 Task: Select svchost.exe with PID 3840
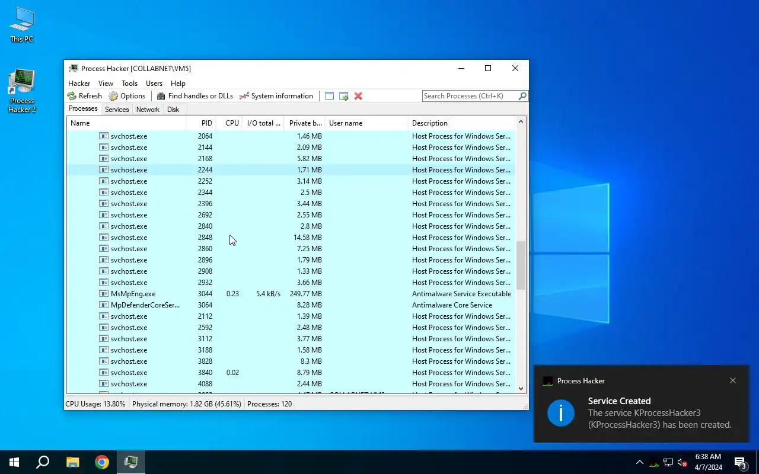(291, 373)
